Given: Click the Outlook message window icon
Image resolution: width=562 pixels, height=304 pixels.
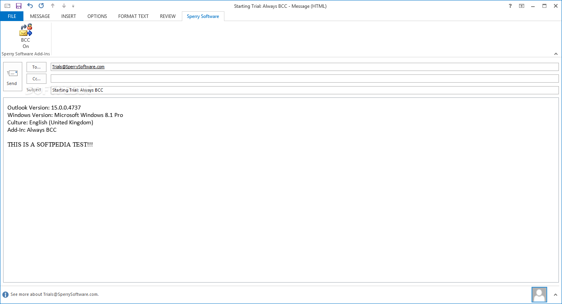Looking at the screenshot, I should 7,6.
